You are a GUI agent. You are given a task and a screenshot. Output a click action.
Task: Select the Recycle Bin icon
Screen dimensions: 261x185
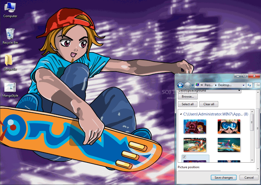(10, 36)
